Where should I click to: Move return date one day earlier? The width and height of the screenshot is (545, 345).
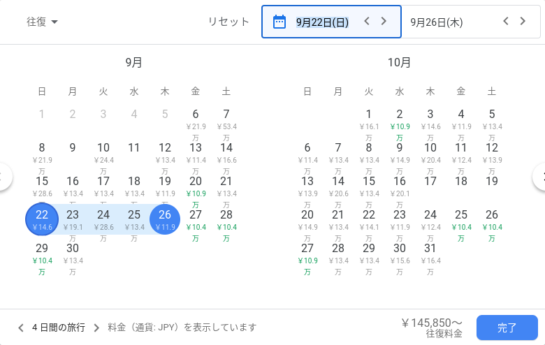[x=506, y=22]
